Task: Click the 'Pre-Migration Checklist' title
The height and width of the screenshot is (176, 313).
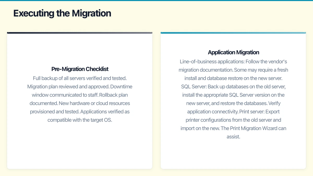Action: click(80, 69)
